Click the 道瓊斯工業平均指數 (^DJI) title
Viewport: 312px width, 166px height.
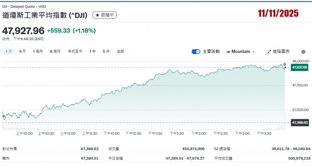45,15
